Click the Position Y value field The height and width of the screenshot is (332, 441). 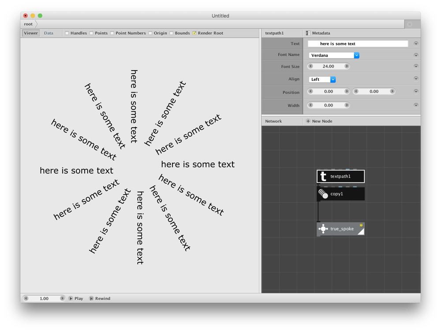374,91
